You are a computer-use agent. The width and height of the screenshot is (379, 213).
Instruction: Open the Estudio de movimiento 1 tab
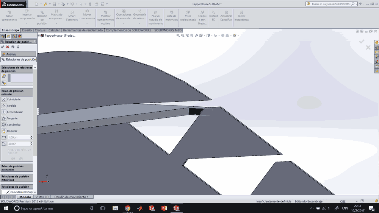click(71, 197)
